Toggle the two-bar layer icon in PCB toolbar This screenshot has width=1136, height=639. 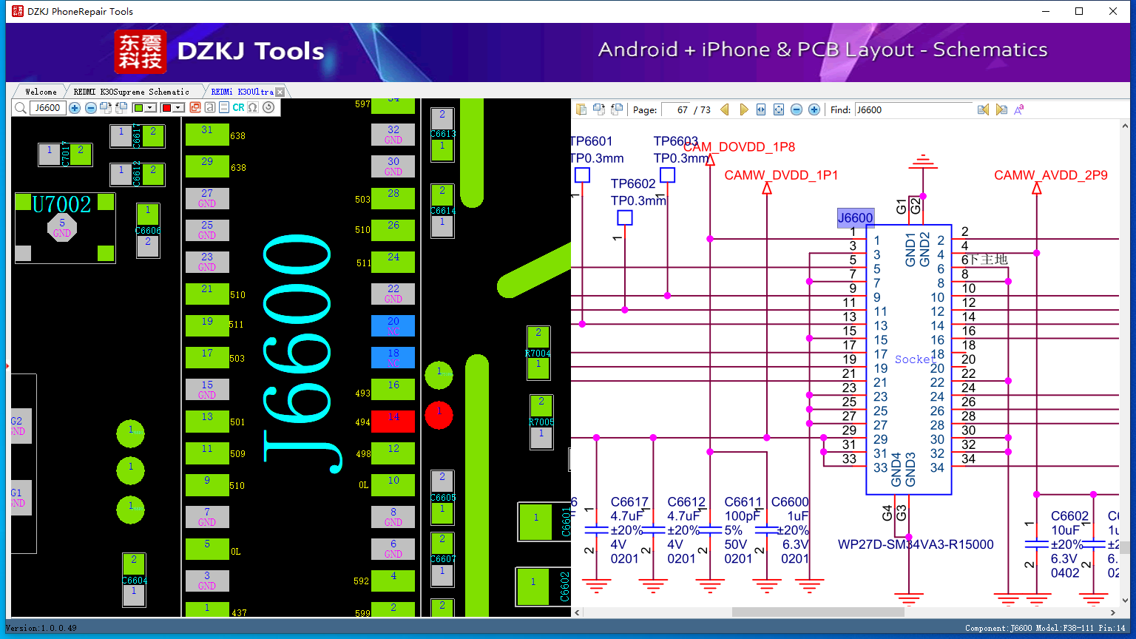click(224, 107)
